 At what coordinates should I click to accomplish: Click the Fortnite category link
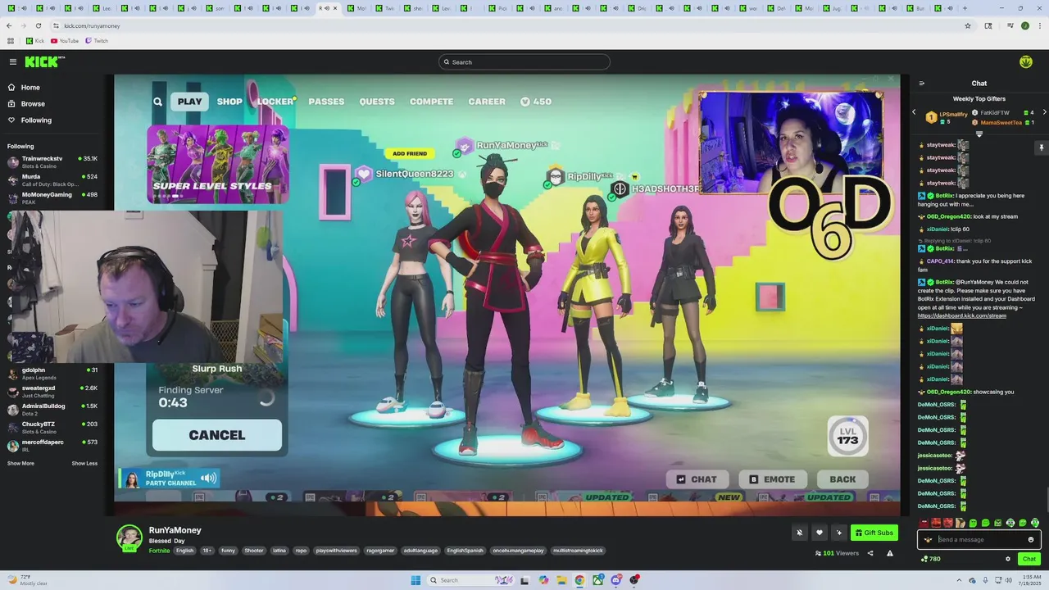(159, 551)
